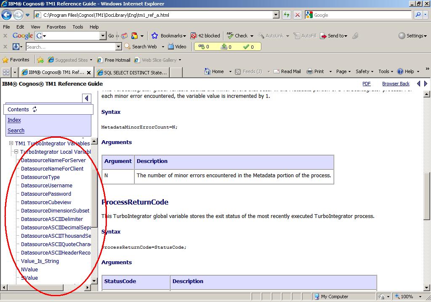Collapse TurboIntegrator Local Variables node
Viewport: 431px width, 302px height.
tap(16, 151)
